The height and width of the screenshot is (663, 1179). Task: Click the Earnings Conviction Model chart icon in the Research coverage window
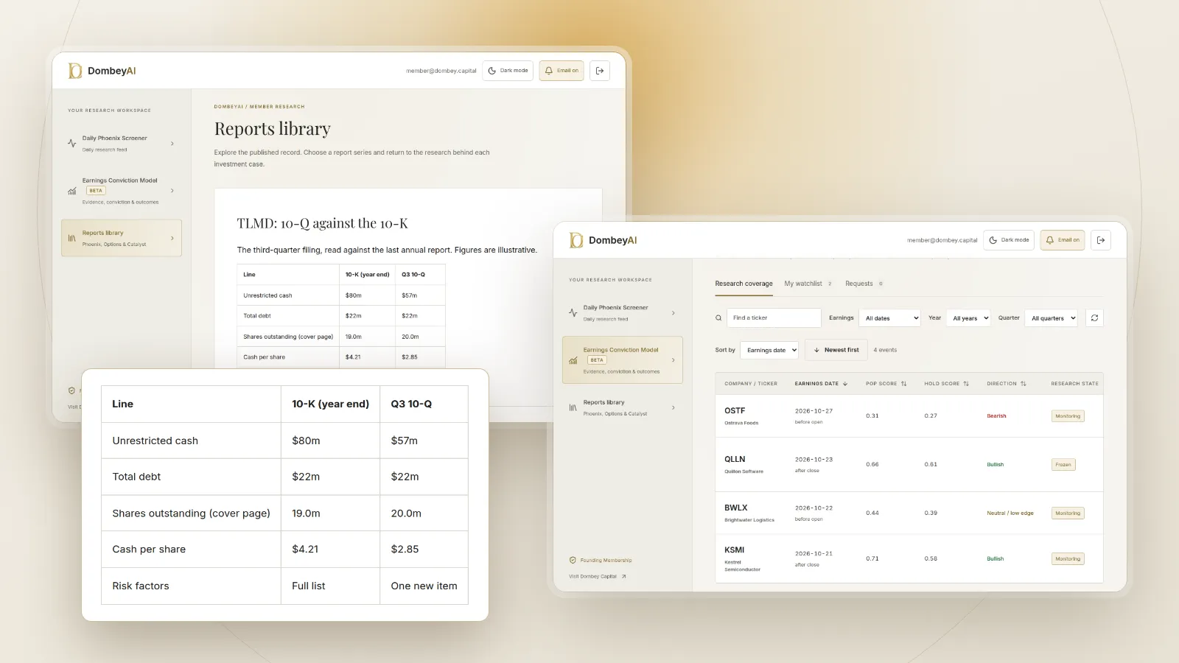(573, 360)
